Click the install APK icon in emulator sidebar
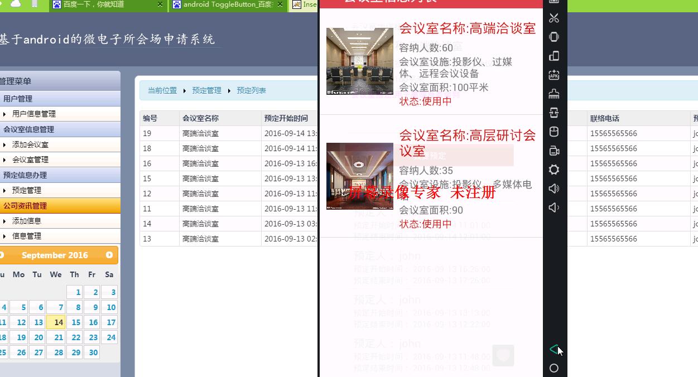This screenshot has height=377, width=698. tap(554, 75)
